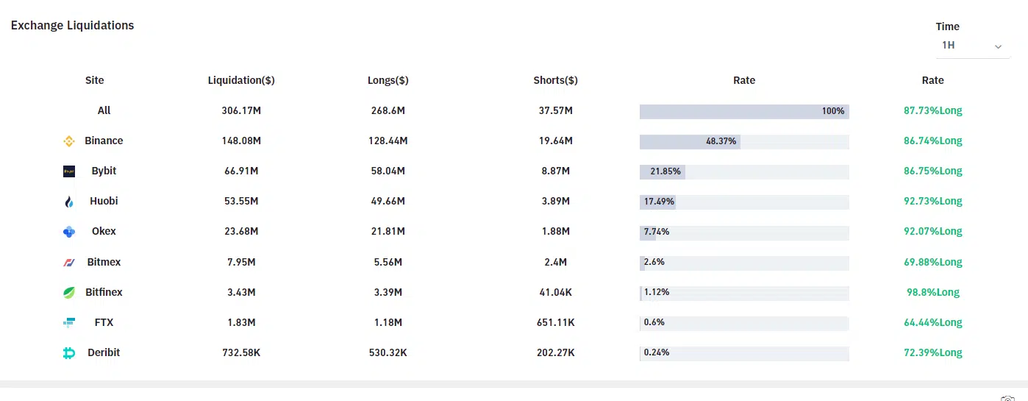Click the Bitmex logo icon

coord(69,263)
